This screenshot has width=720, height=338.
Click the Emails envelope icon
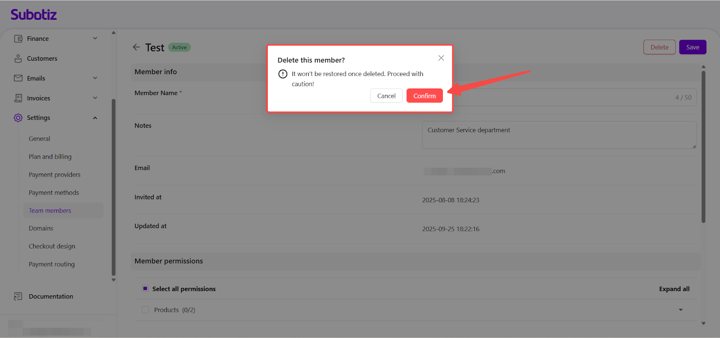click(18, 78)
